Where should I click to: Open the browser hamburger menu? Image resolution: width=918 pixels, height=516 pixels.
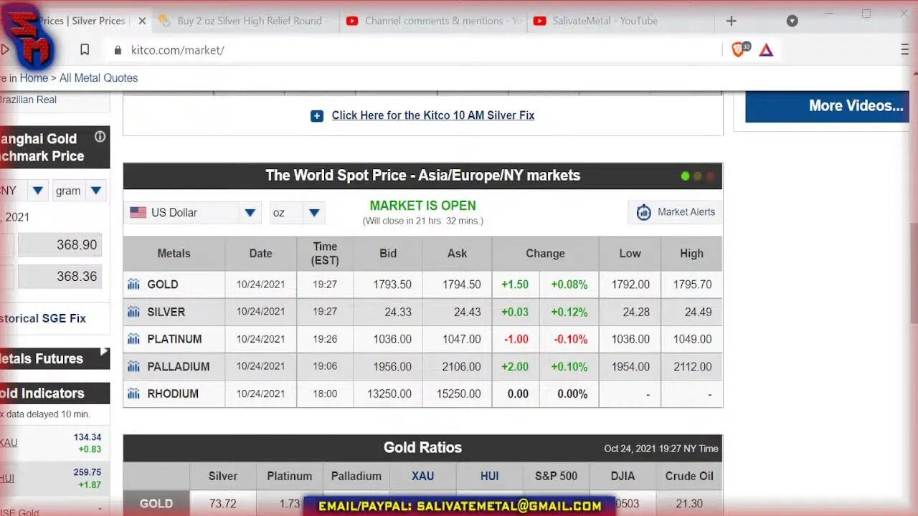click(905, 49)
